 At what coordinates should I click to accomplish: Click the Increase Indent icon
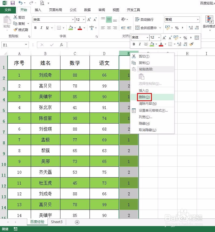click(x=129, y=28)
